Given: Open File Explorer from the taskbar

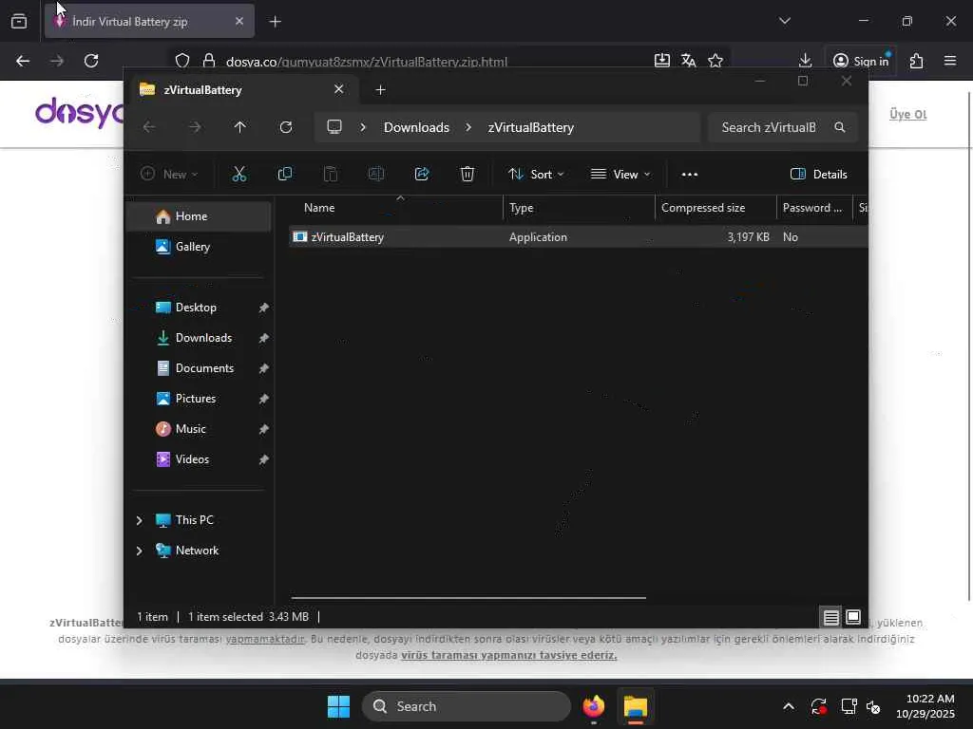Looking at the screenshot, I should [636, 706].
